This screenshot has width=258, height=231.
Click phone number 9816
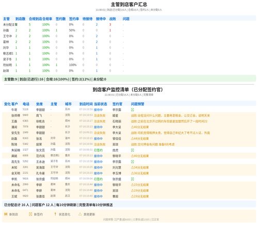[25, 178]
